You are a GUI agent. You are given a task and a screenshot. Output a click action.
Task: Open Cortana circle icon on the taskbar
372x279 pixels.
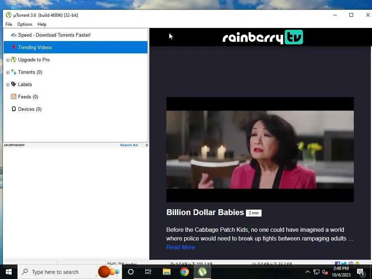click(x=131, y=272)
